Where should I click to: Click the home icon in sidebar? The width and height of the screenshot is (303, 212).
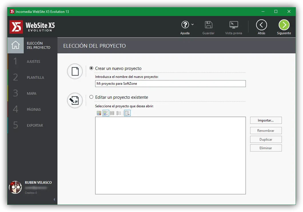(x=15, y=45)
